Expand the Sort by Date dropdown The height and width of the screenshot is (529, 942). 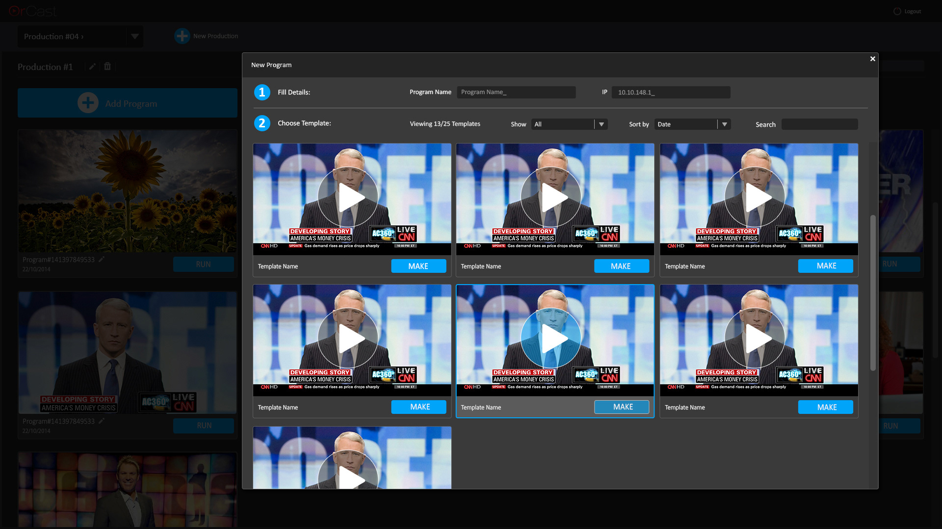click(x=724, y=124)
